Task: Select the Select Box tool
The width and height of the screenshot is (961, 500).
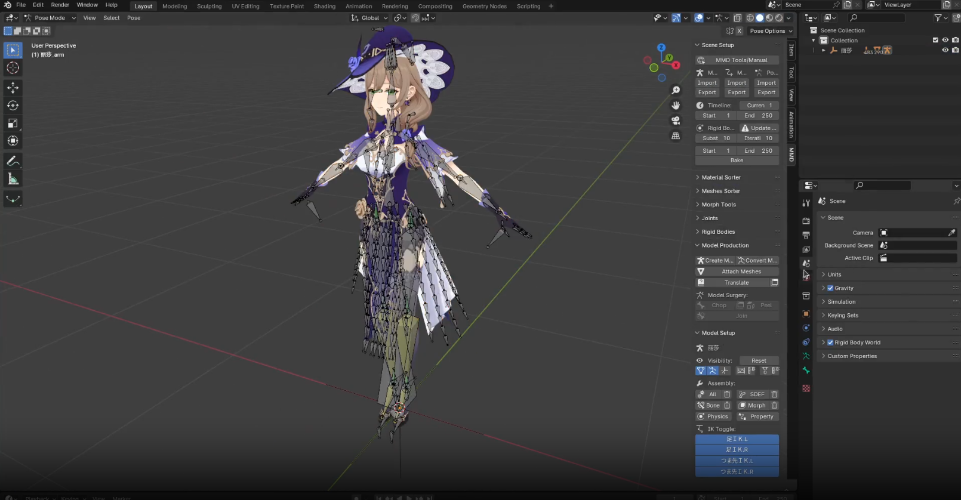Action: pos(13,50)
